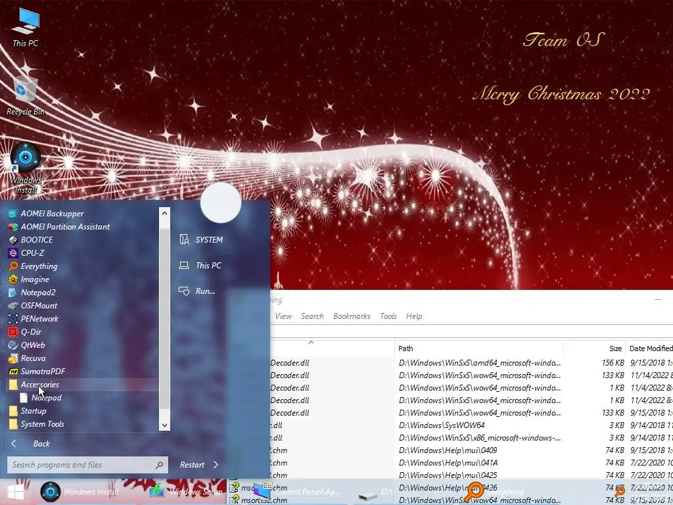Click the Everything tray icon
This screenshot has height=505, width=673.
click(620, 491)
